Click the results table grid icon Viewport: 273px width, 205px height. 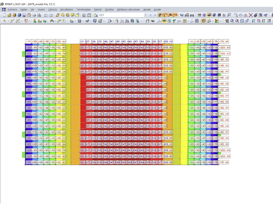pyautogui.click(x=197, y=21)
